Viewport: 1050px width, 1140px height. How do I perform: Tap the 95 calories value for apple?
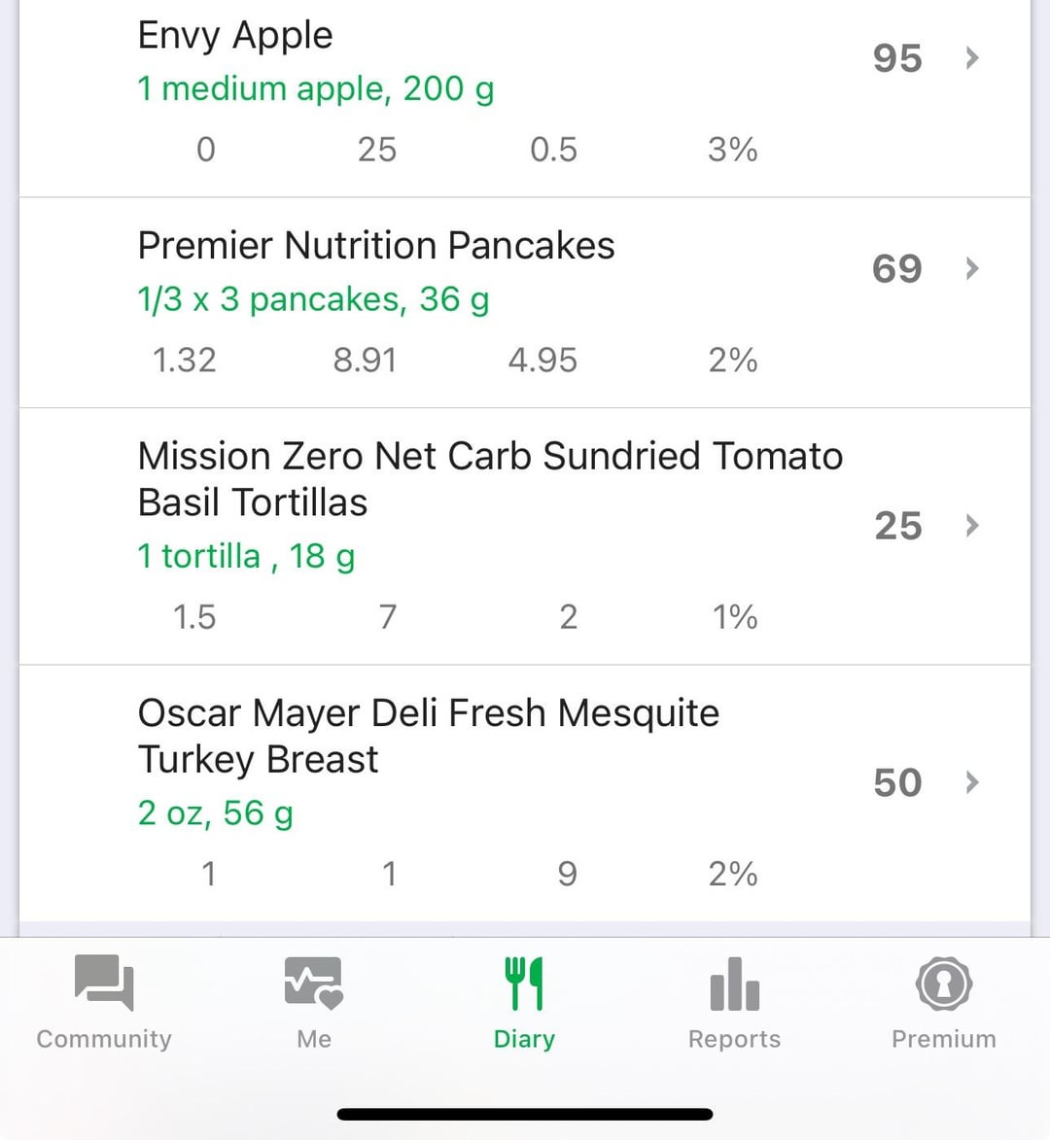[897, 58]
